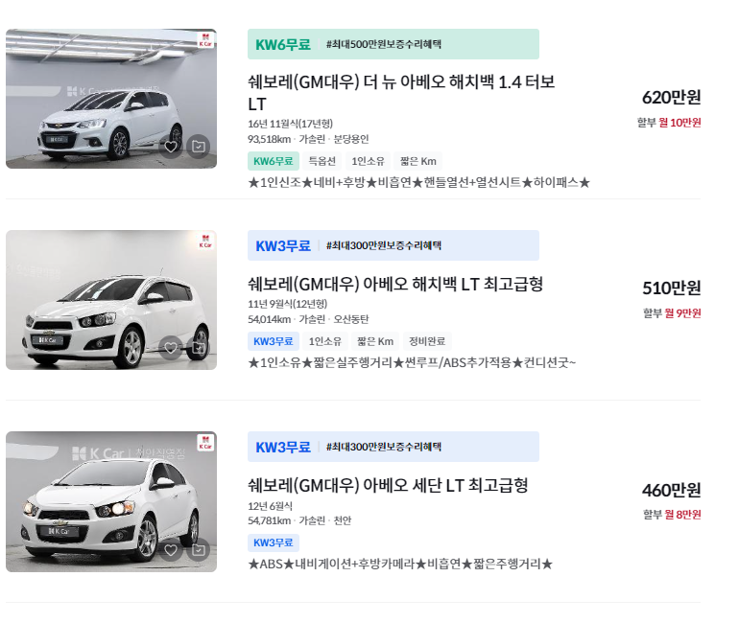Image resolution: width=739 pixels, height=623 pixels.
Task: Click mileage line 93,518km 가솔린 분당용인
Action: click(x=308, y=139)
